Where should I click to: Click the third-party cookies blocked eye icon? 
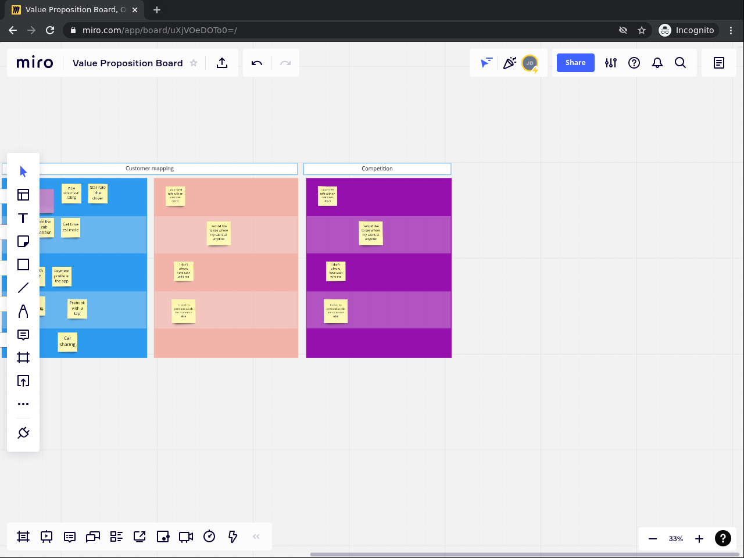coord(623,30)
